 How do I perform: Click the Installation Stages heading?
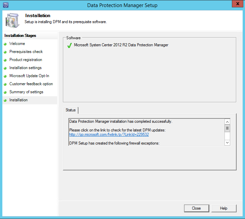pos(20,36)
